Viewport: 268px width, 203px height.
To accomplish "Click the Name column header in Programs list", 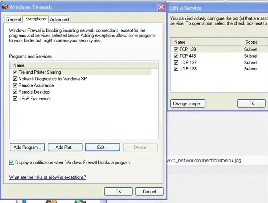I will 80,65.
